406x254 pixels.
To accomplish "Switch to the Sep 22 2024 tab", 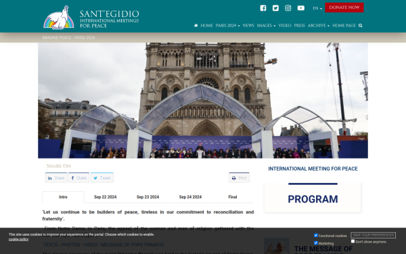I will [x=105, y=197].
